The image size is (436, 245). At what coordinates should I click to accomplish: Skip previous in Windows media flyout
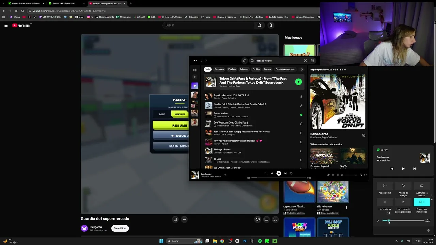coord(392,169)
